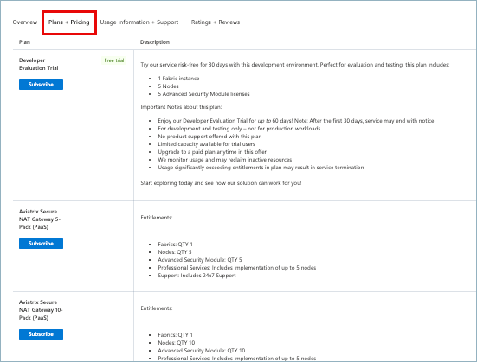Subscribe to NAT Gateway 10-Pack plan
Viewport: 477px width, 362px height.
41,334
